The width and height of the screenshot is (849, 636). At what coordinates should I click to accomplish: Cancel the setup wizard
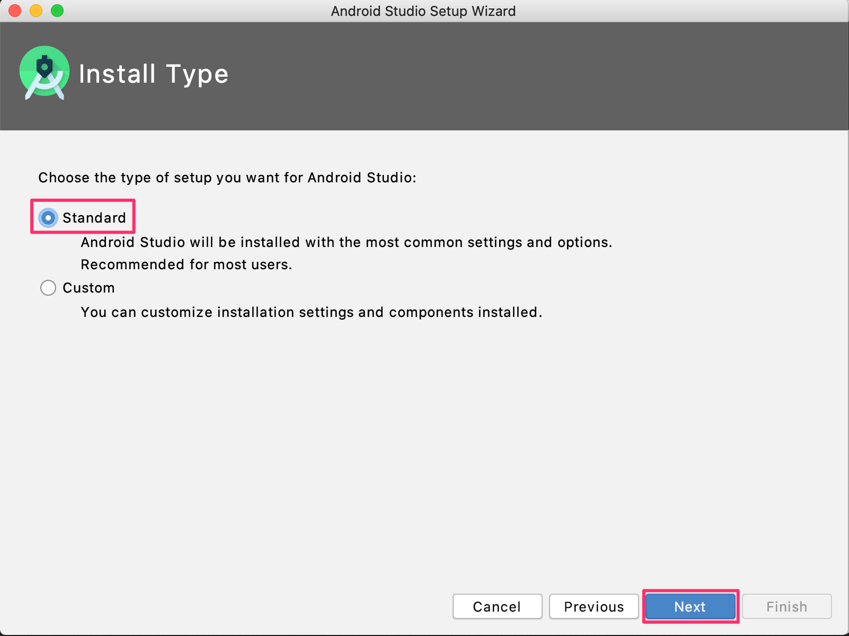[x=497, y=606]
